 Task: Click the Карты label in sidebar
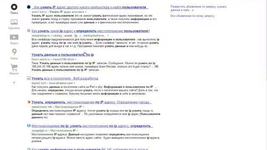(14, 58)
